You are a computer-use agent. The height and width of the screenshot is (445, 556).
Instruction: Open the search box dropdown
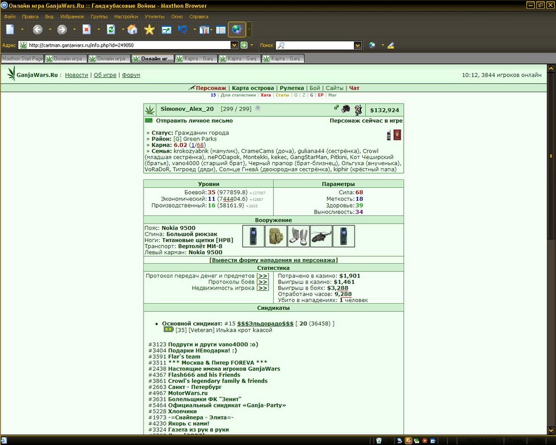pos(358,45)
